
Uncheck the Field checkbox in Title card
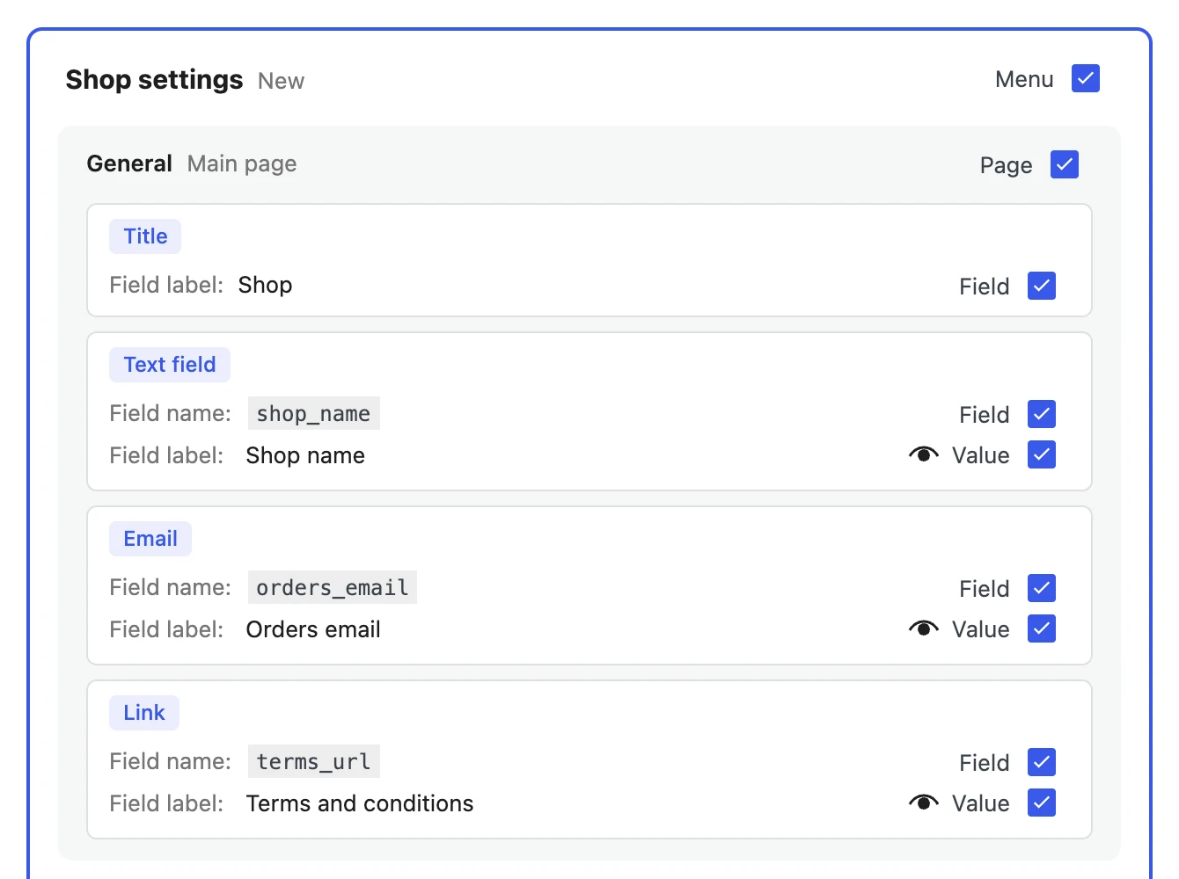[1041, 286]
